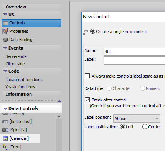Click the single-control icon in New Control dialog
165x151 pixels.
click(86, 32)
